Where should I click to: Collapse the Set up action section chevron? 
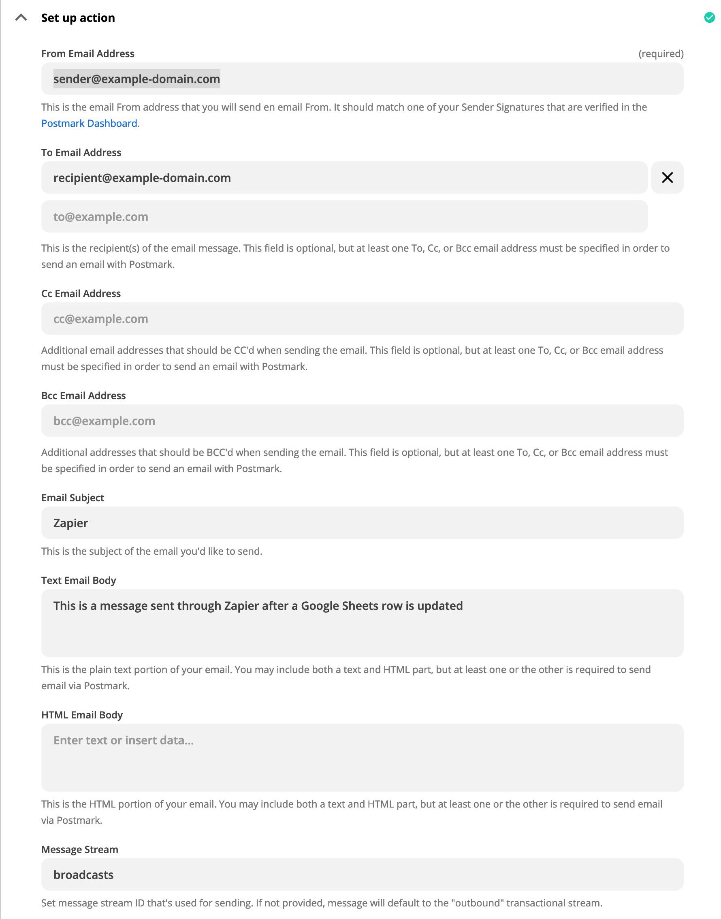pyautogui.click(x=21, y=18)
